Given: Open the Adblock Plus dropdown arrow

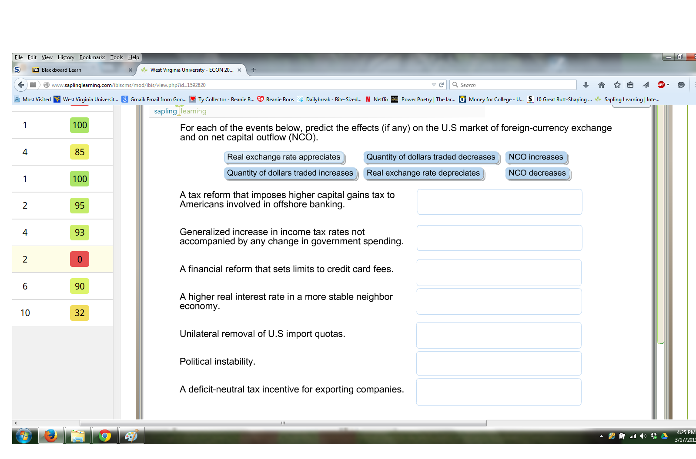Looking at the screenshot, I should [x=668, y=85].
